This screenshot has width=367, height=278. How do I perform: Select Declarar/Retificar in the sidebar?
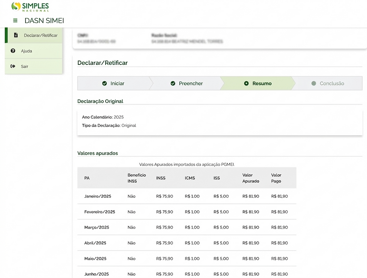(x=34, y=35)
